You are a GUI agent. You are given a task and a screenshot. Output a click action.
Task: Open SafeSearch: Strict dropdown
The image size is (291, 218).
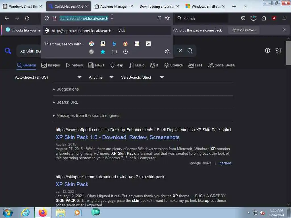coord(142,77)
